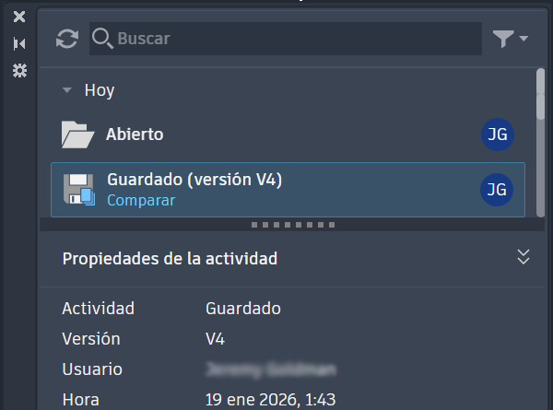Open the Comparar link
The height and width of the screenshot is (410, 553).
point(141,201)
